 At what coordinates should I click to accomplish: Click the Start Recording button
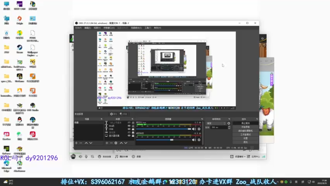click(x=245, y=127)
